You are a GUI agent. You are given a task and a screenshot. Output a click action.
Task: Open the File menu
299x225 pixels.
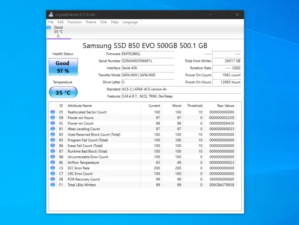point(51,22)
